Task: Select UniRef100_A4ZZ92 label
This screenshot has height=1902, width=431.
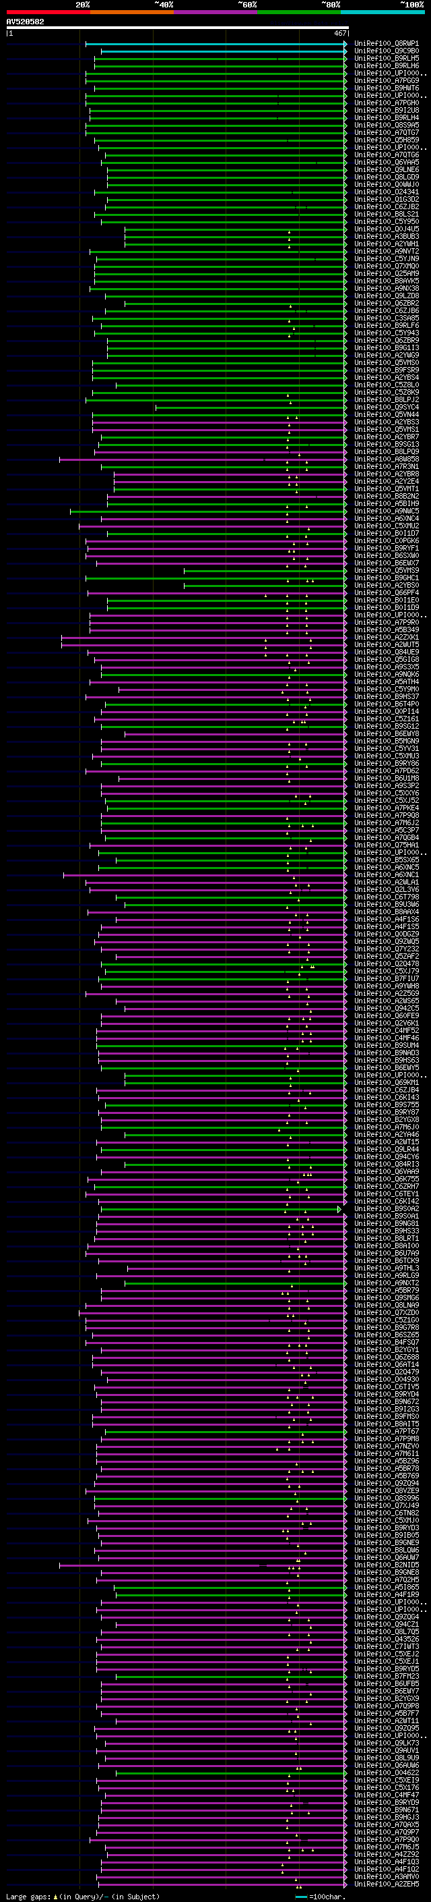Action: click(x=386, y=1853)
